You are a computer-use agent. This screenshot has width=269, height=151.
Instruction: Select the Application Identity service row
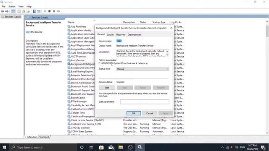coord(81,30)
